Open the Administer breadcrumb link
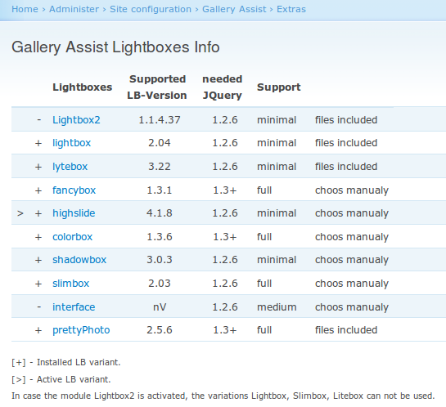The width and height of the screenshot is (446, 407). (x=74, y=9)
